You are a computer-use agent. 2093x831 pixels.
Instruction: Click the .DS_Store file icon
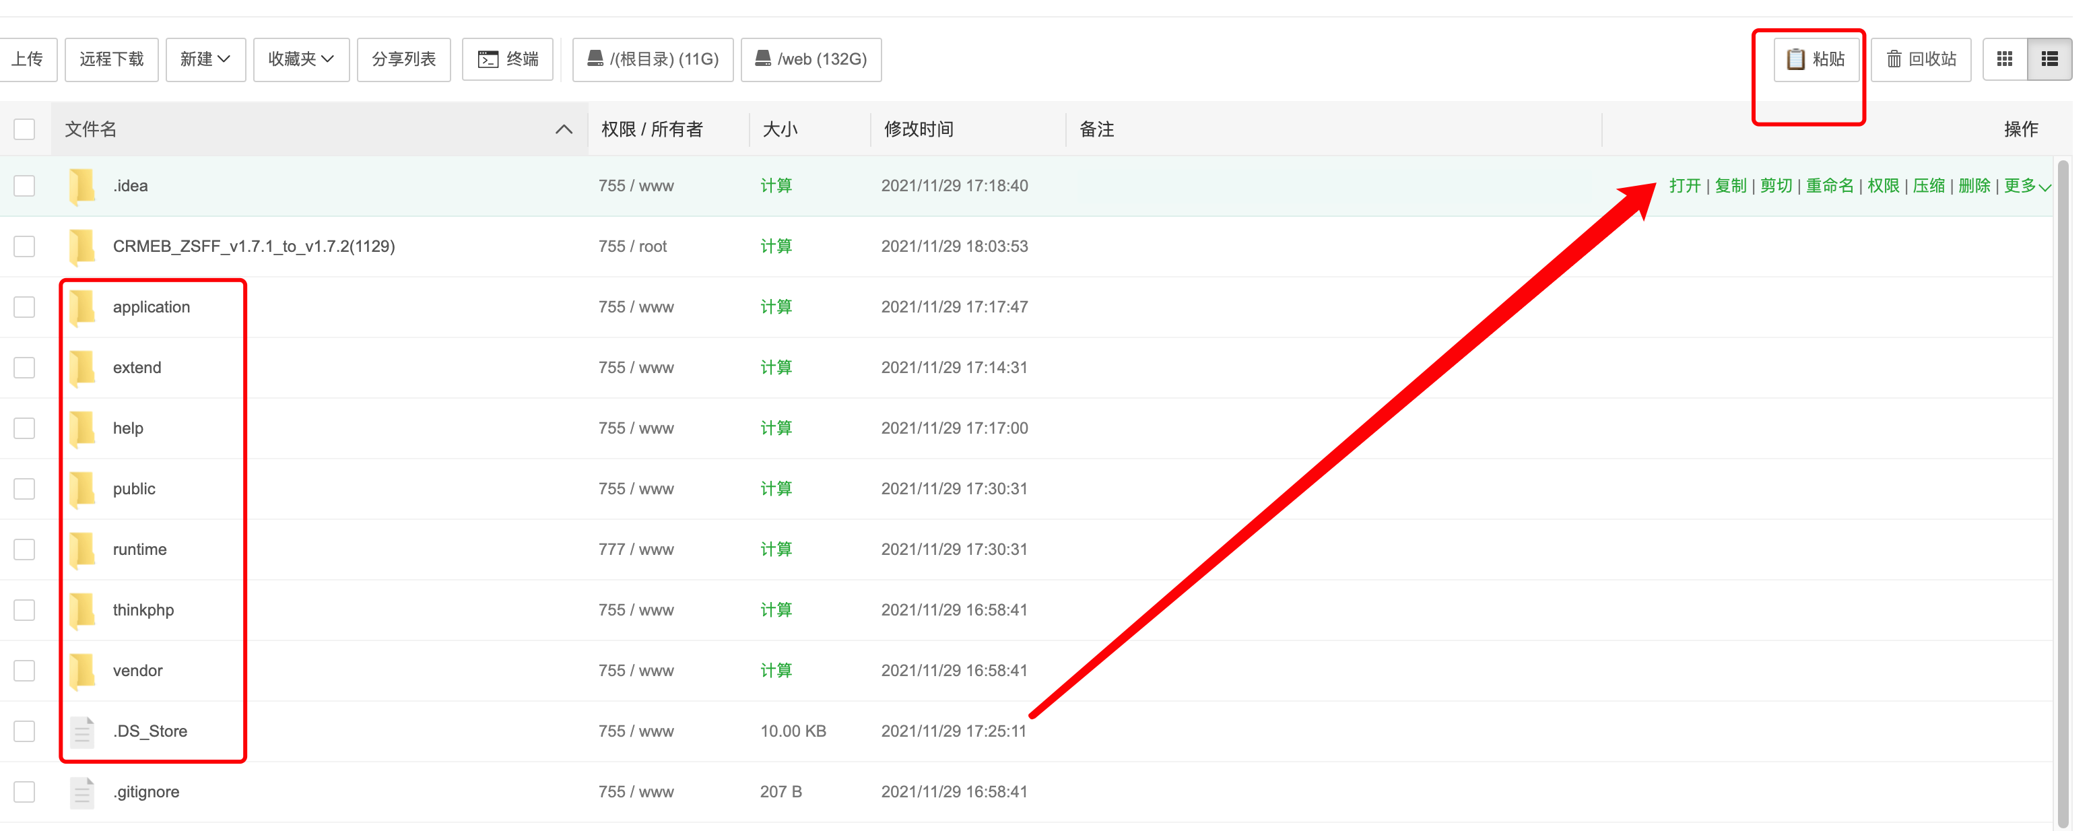pyautogui.click(x=82, y=731)
